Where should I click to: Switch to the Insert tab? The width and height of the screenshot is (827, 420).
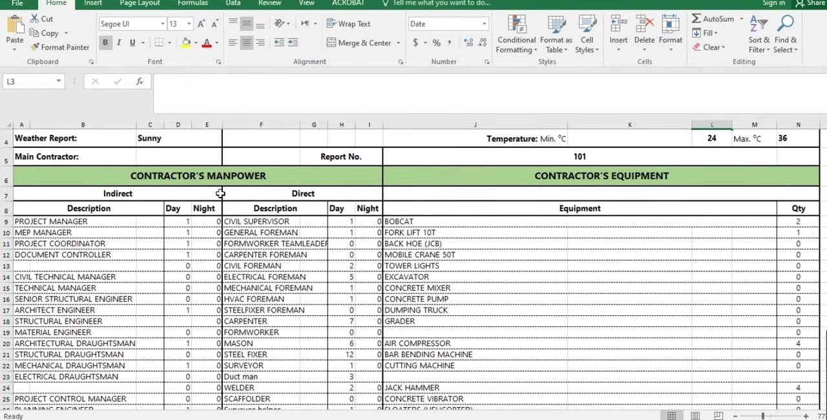(x=93, y=3)
